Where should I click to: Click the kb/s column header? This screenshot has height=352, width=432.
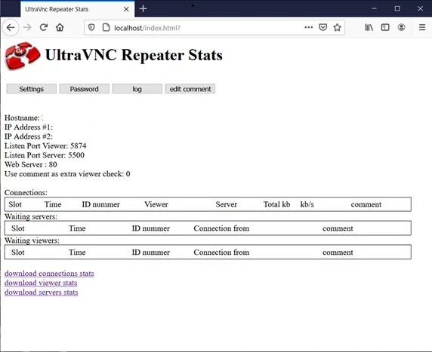(x=307, y=204)
